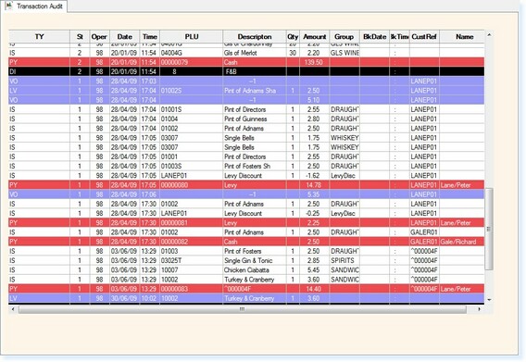The height and width of the screenshot is (362, 526).
Task: Select the payment row 00000083
Action: click(x=246, y=289)
